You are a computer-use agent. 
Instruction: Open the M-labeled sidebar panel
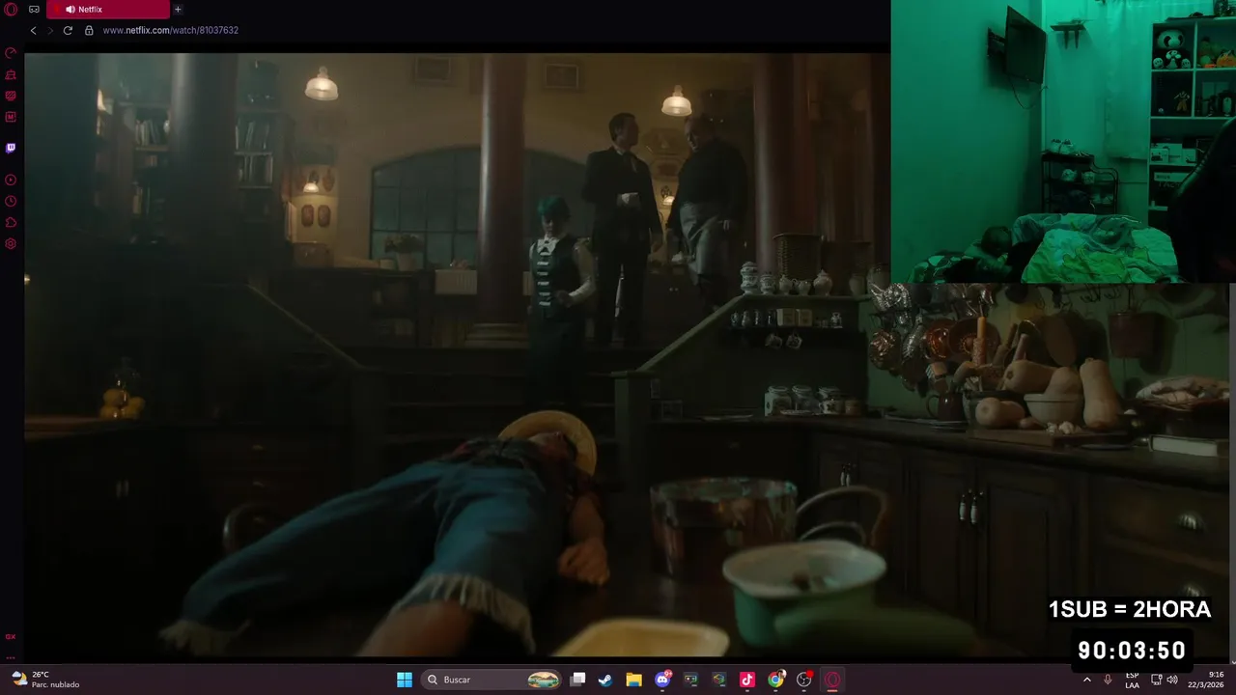tap(11, 117)
